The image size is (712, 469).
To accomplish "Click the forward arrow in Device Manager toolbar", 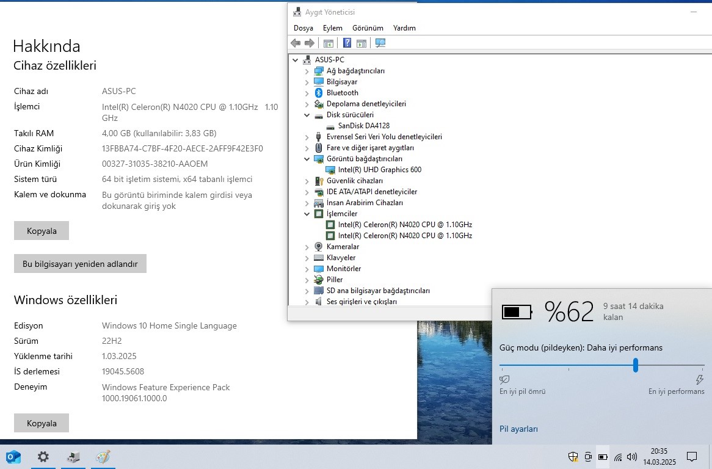I will [310, 43].
